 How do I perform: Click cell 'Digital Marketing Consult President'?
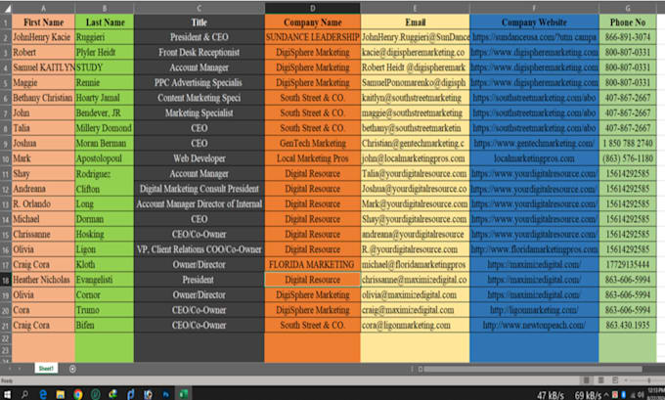click(199, 189)
